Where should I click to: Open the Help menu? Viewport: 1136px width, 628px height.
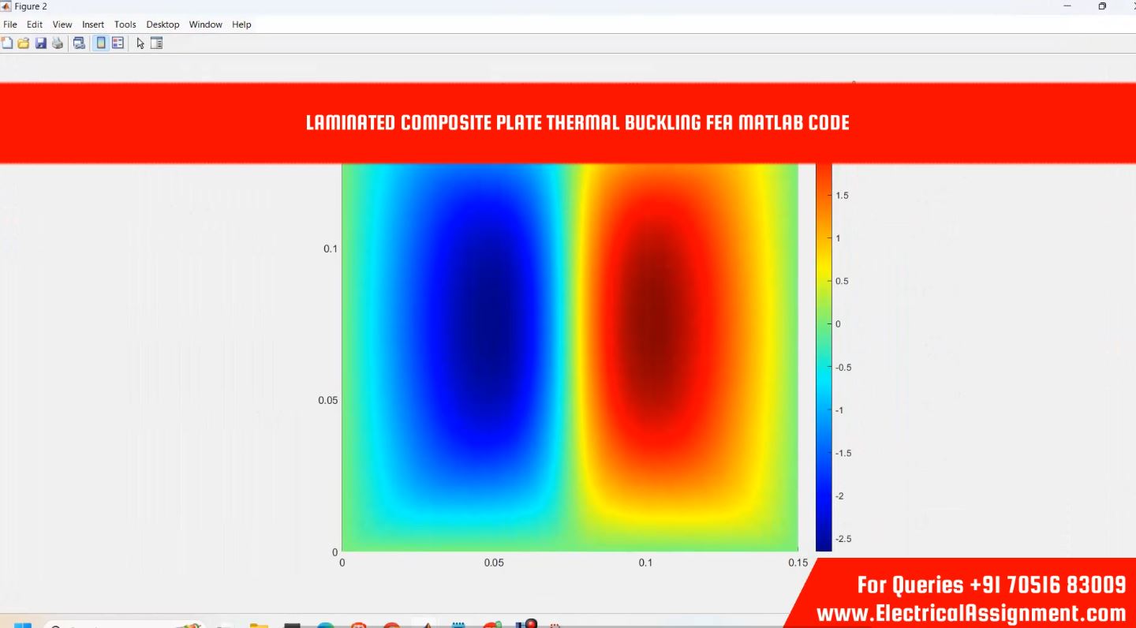[241, 24]
